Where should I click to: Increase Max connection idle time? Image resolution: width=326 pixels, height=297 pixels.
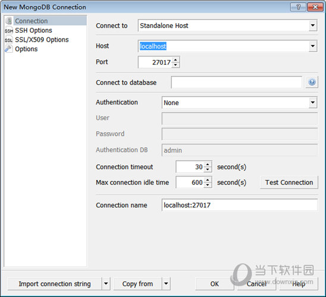coord(208,180)
